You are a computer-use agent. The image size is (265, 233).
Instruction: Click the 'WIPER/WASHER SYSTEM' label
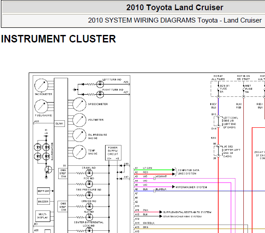[x=191, y=187]
